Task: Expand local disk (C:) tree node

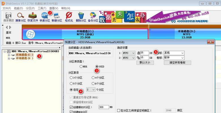Action: pyautogui.click(x=9, y=55)
